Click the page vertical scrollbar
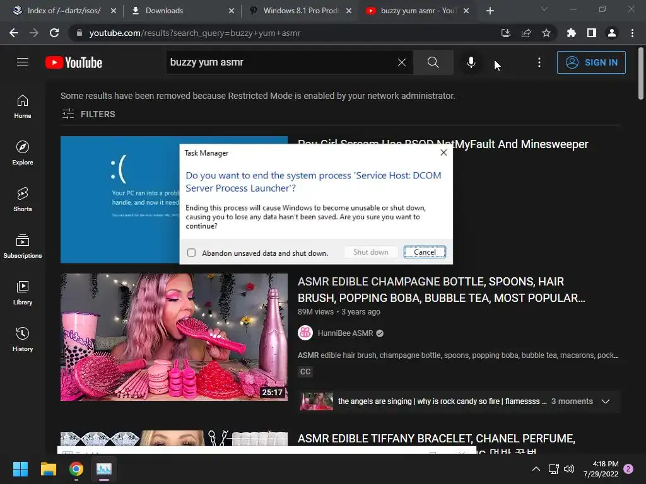Image resolution: width=646 pixels, height=484 pixels. pyautogui.click(x=641, y=73)
